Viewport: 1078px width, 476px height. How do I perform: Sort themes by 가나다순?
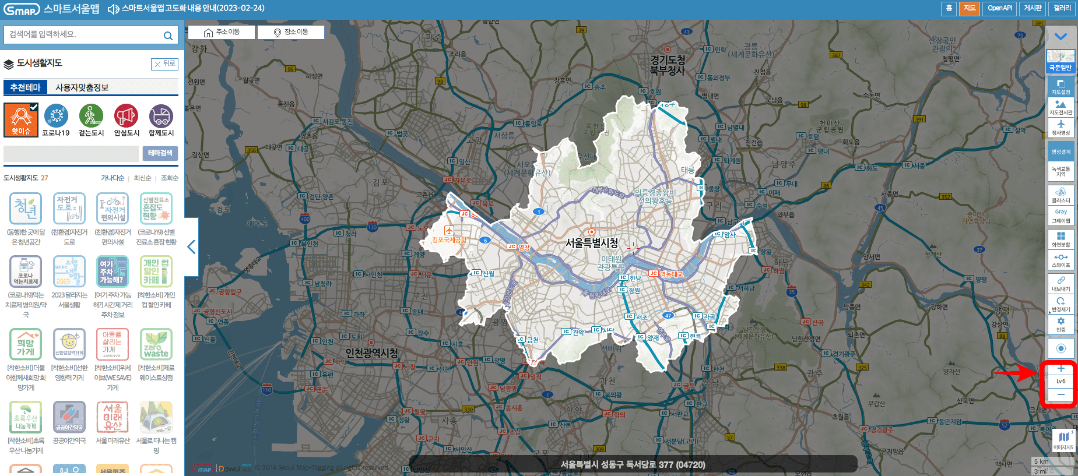pyautogui.click(x=113, y=178)
